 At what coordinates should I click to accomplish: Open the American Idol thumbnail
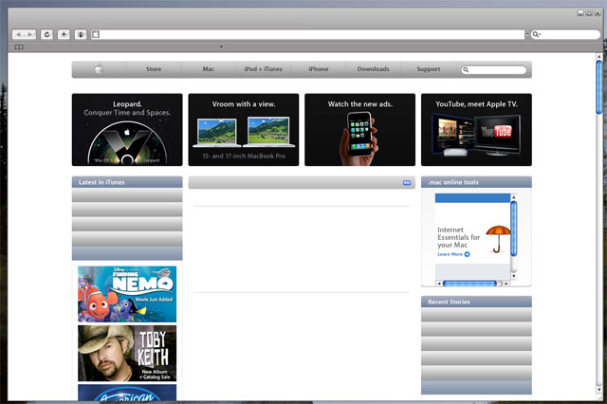pos(127,393)
